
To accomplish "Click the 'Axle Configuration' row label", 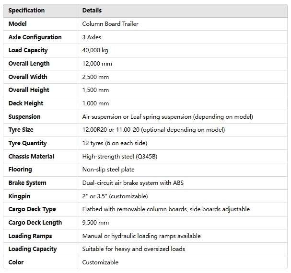I will (35, 37).
